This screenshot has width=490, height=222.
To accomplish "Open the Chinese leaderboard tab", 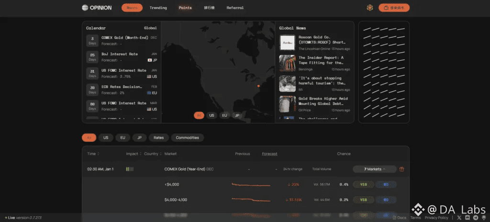I will [209, 8].
